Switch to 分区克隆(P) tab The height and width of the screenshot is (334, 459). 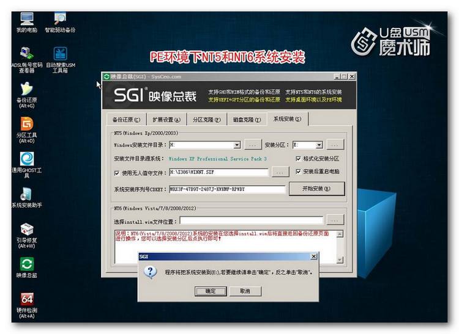207,120
